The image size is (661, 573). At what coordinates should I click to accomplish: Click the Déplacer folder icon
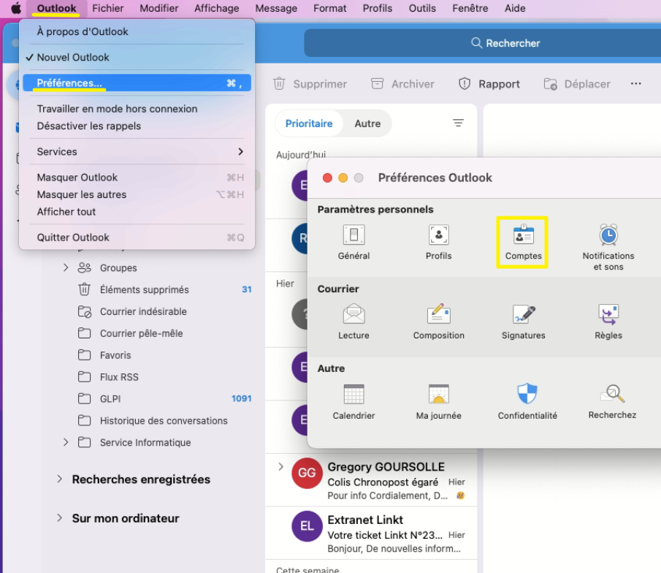point(550,83)
